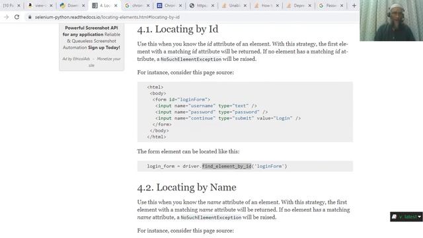The image size is (423, 238).
Task: Click 'NoSuchElementException' in section 4.1 paragraph
Action: 191,59
